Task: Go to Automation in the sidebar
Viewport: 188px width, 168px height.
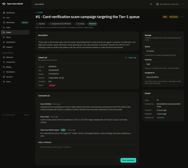Action: (16, 42)
